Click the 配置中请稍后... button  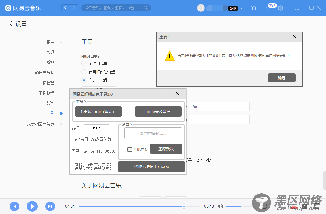[153, 134]
